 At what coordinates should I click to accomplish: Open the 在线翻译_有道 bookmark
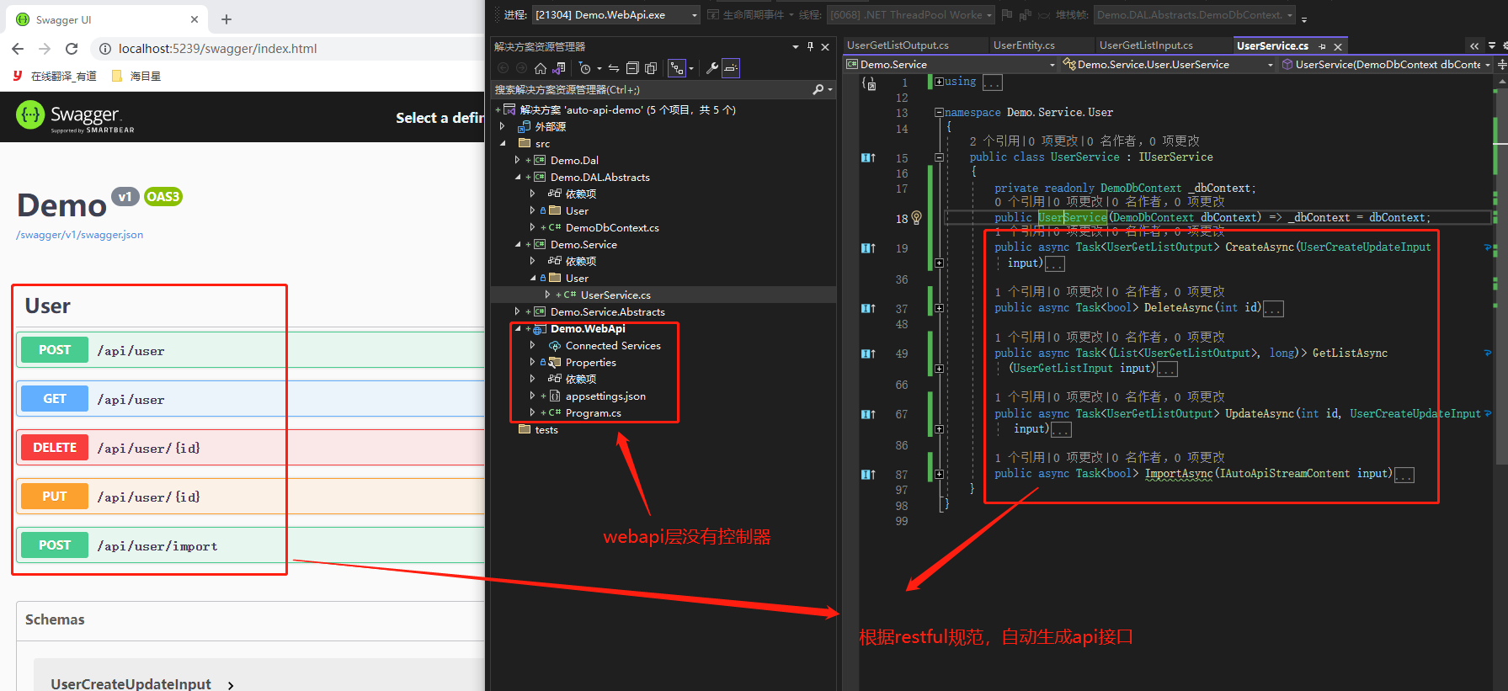[55, 76]
